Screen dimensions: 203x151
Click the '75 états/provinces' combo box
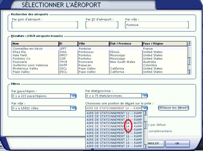[116, 96]
